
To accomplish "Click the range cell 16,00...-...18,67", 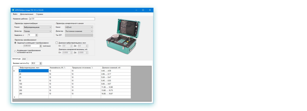I will (116, 94).
